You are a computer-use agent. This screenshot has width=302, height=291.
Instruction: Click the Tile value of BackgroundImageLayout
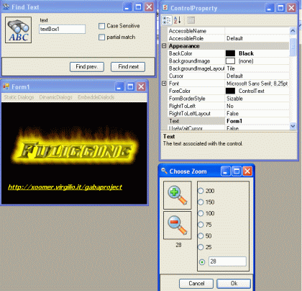[x=231, y=68]
